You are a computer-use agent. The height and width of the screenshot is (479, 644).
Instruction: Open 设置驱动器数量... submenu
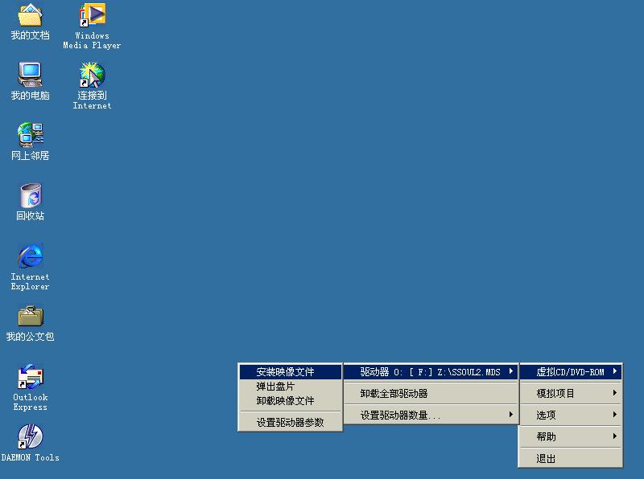tap(431, 416)
